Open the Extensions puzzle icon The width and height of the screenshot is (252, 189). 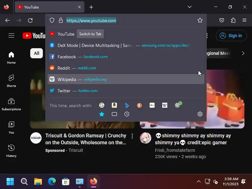click(233, 20)
